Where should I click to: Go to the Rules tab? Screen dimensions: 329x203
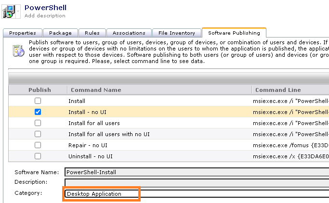pyautogui.click(x=92, y=33)
